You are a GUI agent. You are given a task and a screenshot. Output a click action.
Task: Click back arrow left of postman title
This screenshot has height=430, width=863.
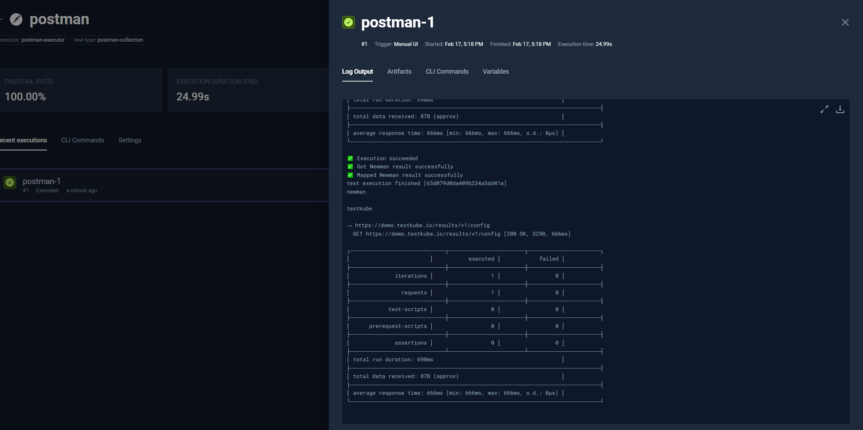click(x=1, y=19)
